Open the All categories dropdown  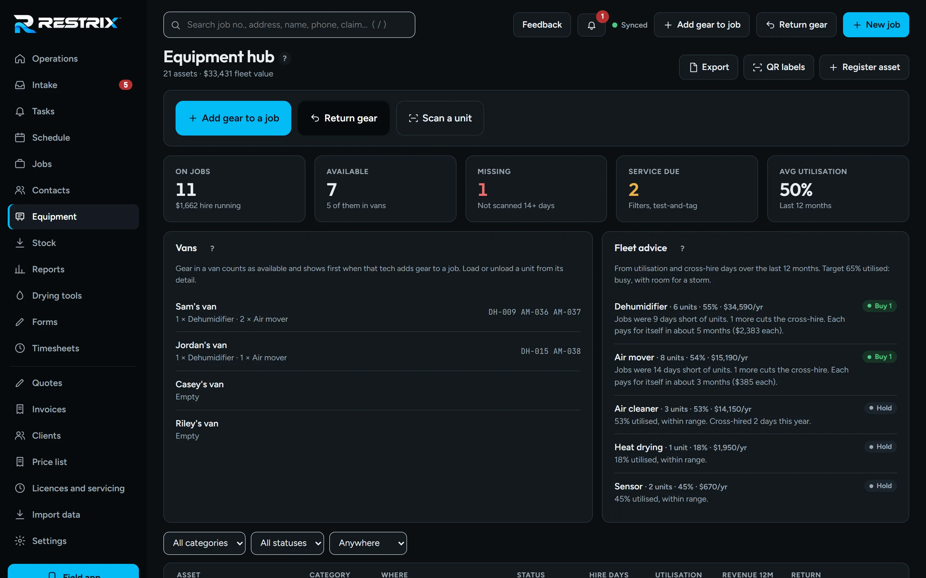click(x=204, y=543)
